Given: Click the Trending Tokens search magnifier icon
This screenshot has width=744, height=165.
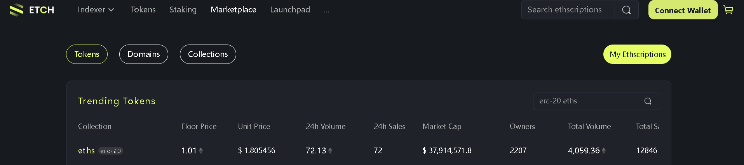Looking at the screenshot, I should (x=648, y=101).
